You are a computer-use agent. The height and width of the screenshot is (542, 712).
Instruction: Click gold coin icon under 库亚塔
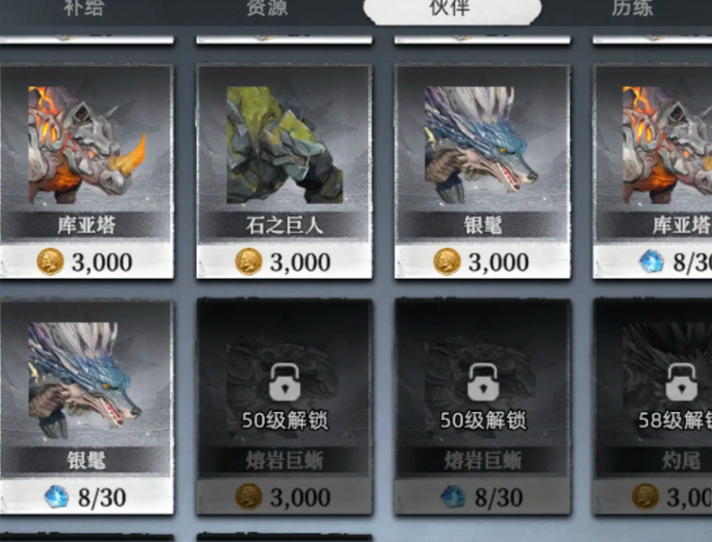point(50,262)
